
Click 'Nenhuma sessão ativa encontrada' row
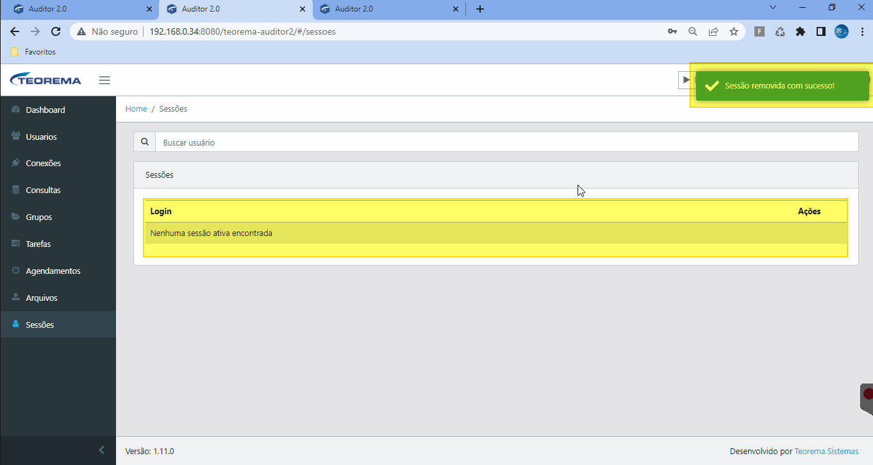point(495,233)
